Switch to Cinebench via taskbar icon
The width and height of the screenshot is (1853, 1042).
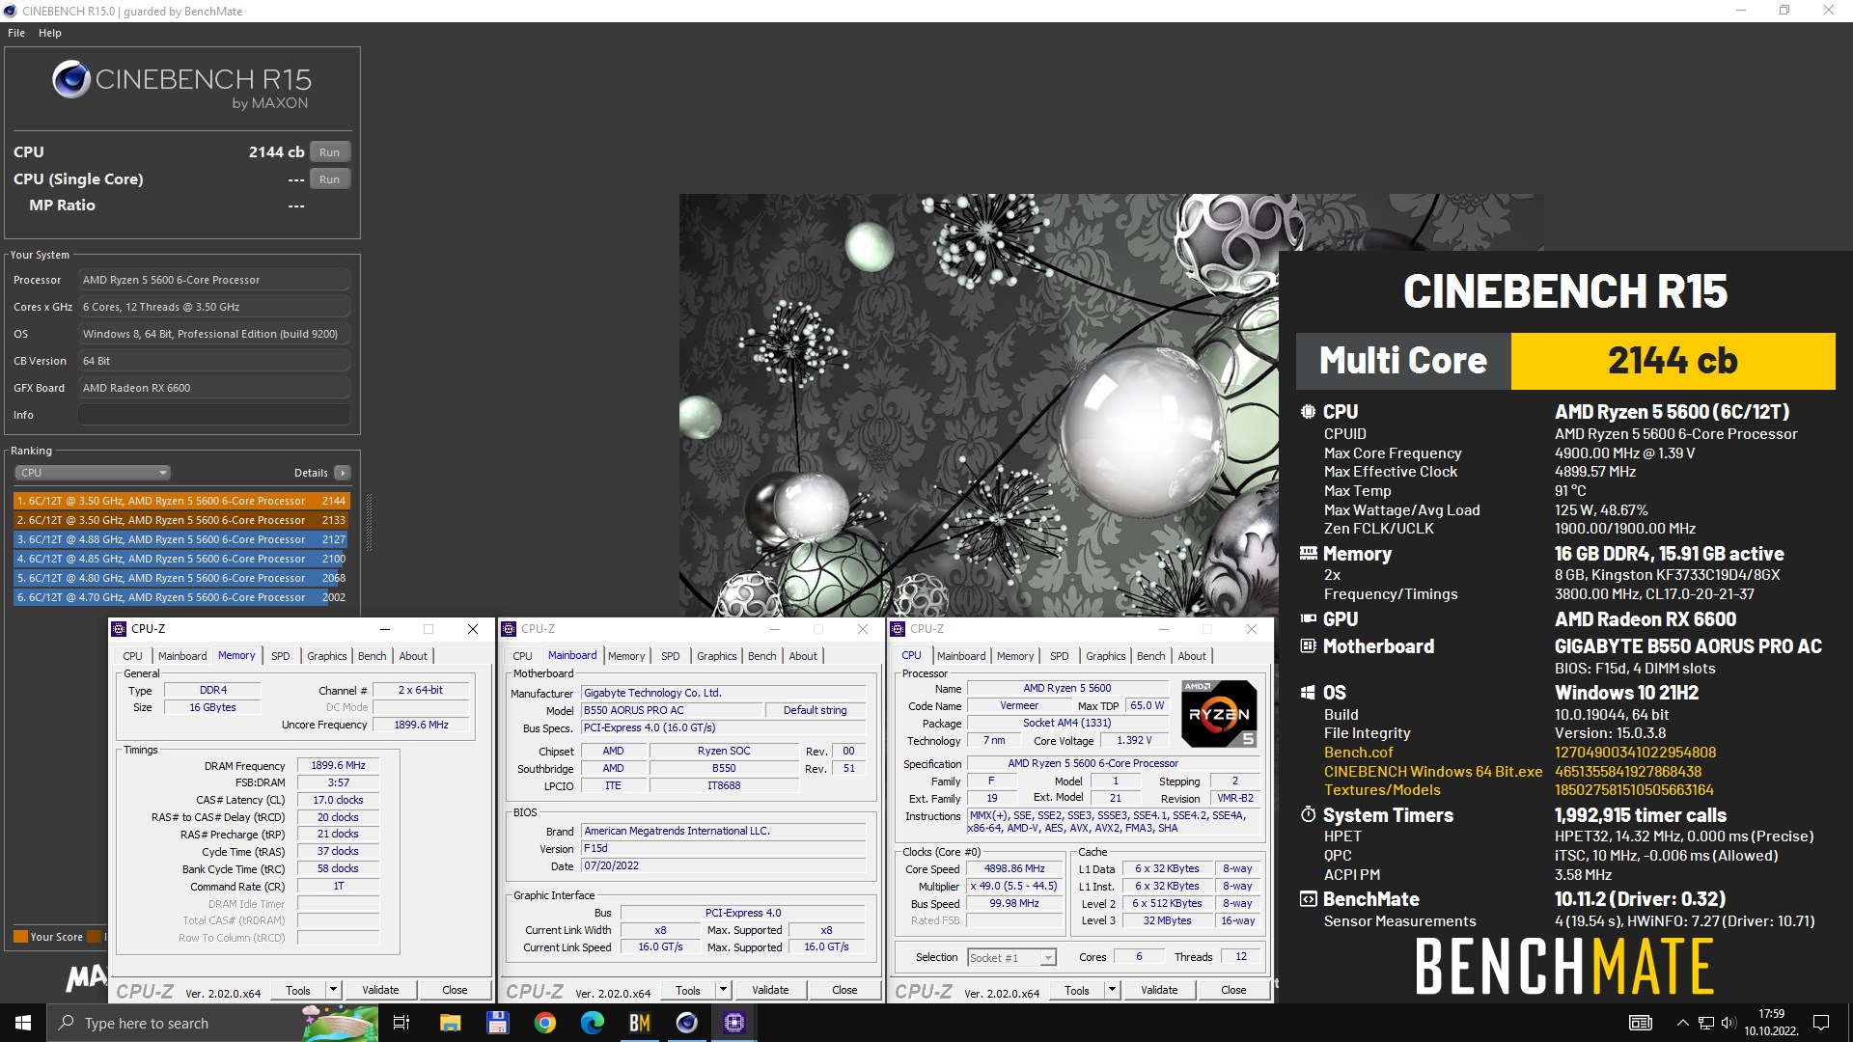(687, 1023)
